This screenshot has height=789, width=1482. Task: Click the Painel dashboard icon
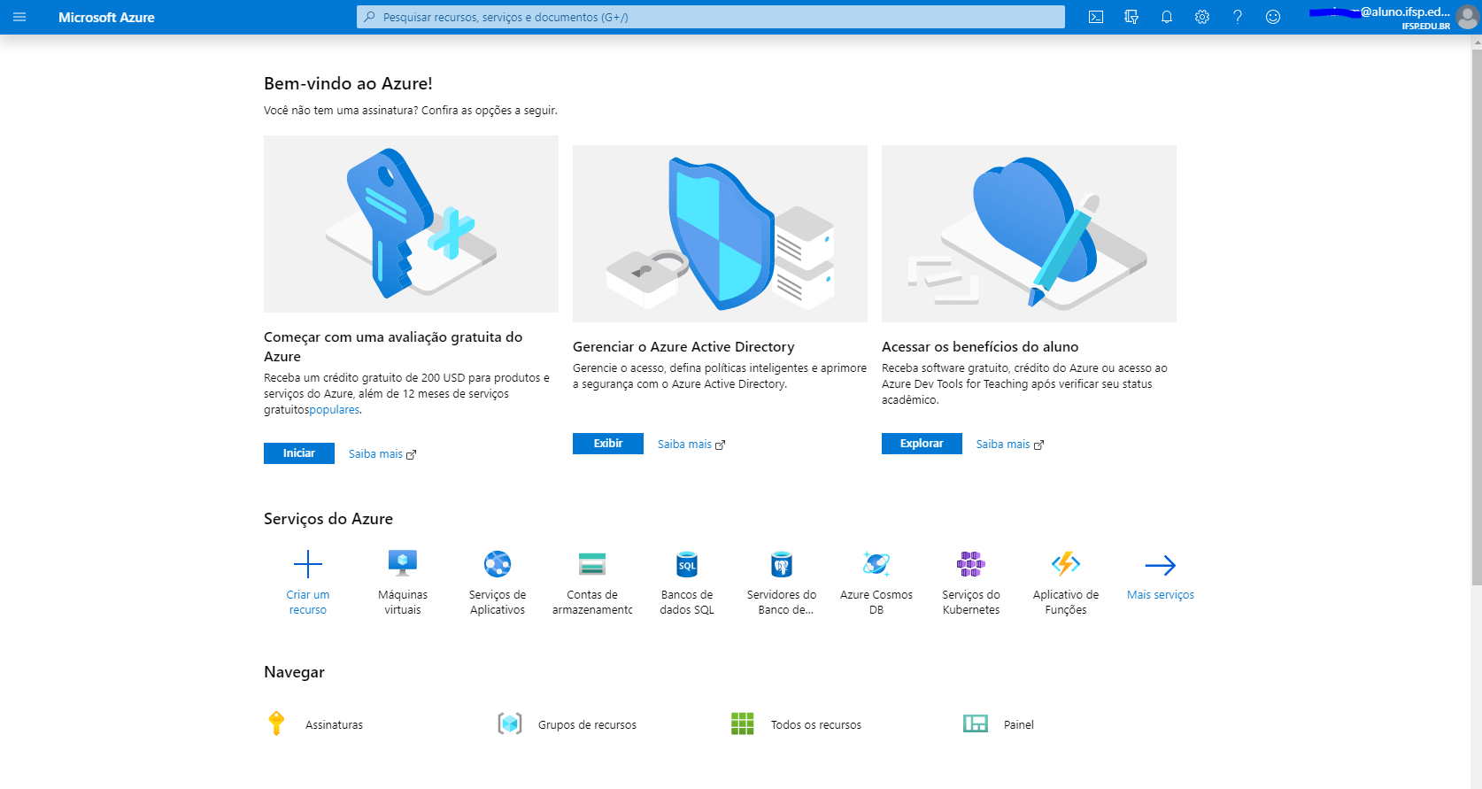pyautogui.click(x=976, y=723)
